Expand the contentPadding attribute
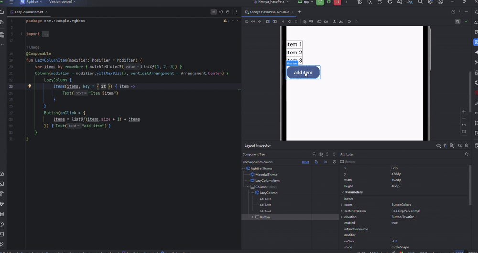Screen dimensions: 478x253 tap(341, 211)
